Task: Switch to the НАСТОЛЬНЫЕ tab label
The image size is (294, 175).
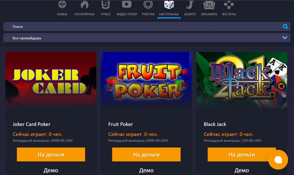Action: pyautogui.click(x=169, y=14)
